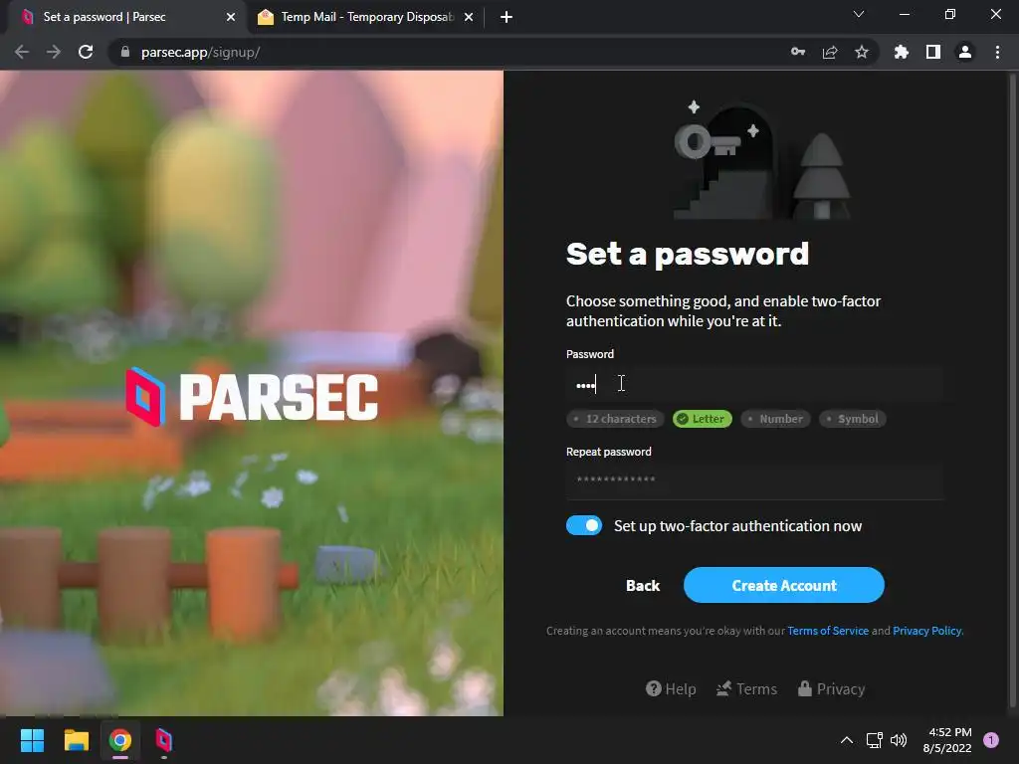Click the address bar URL
Viewport: 1019px width, 764px height.
tap(200, 52)
